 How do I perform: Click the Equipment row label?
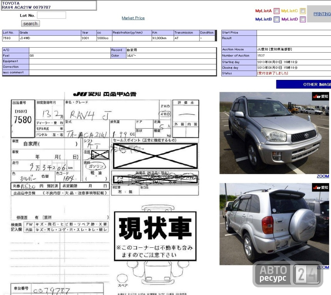[x=16, y=61]
